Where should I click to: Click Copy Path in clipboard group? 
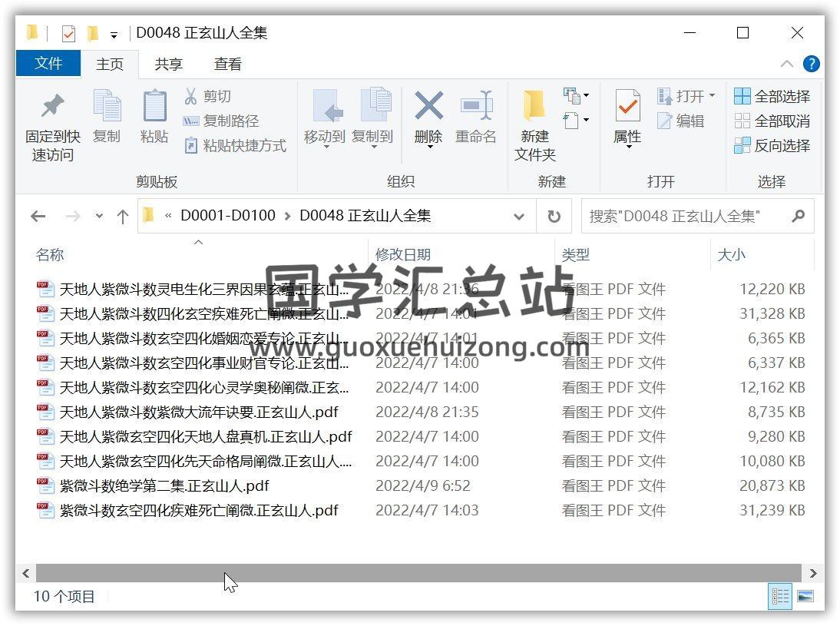tap(221, 121)
